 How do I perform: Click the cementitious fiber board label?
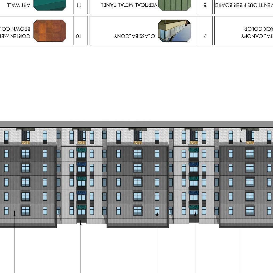click(x=244, y=5)
